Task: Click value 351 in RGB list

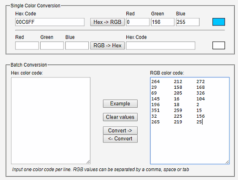Action: point(155,110)
